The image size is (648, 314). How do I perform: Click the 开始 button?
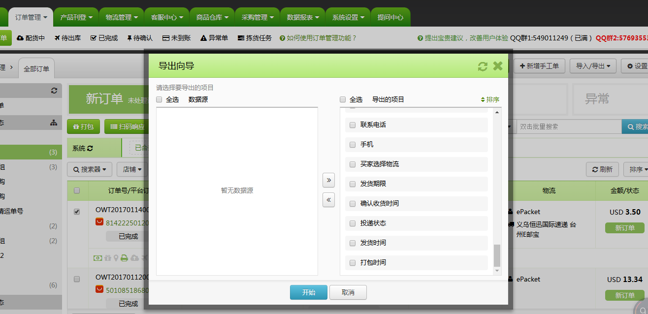point(309,292)
